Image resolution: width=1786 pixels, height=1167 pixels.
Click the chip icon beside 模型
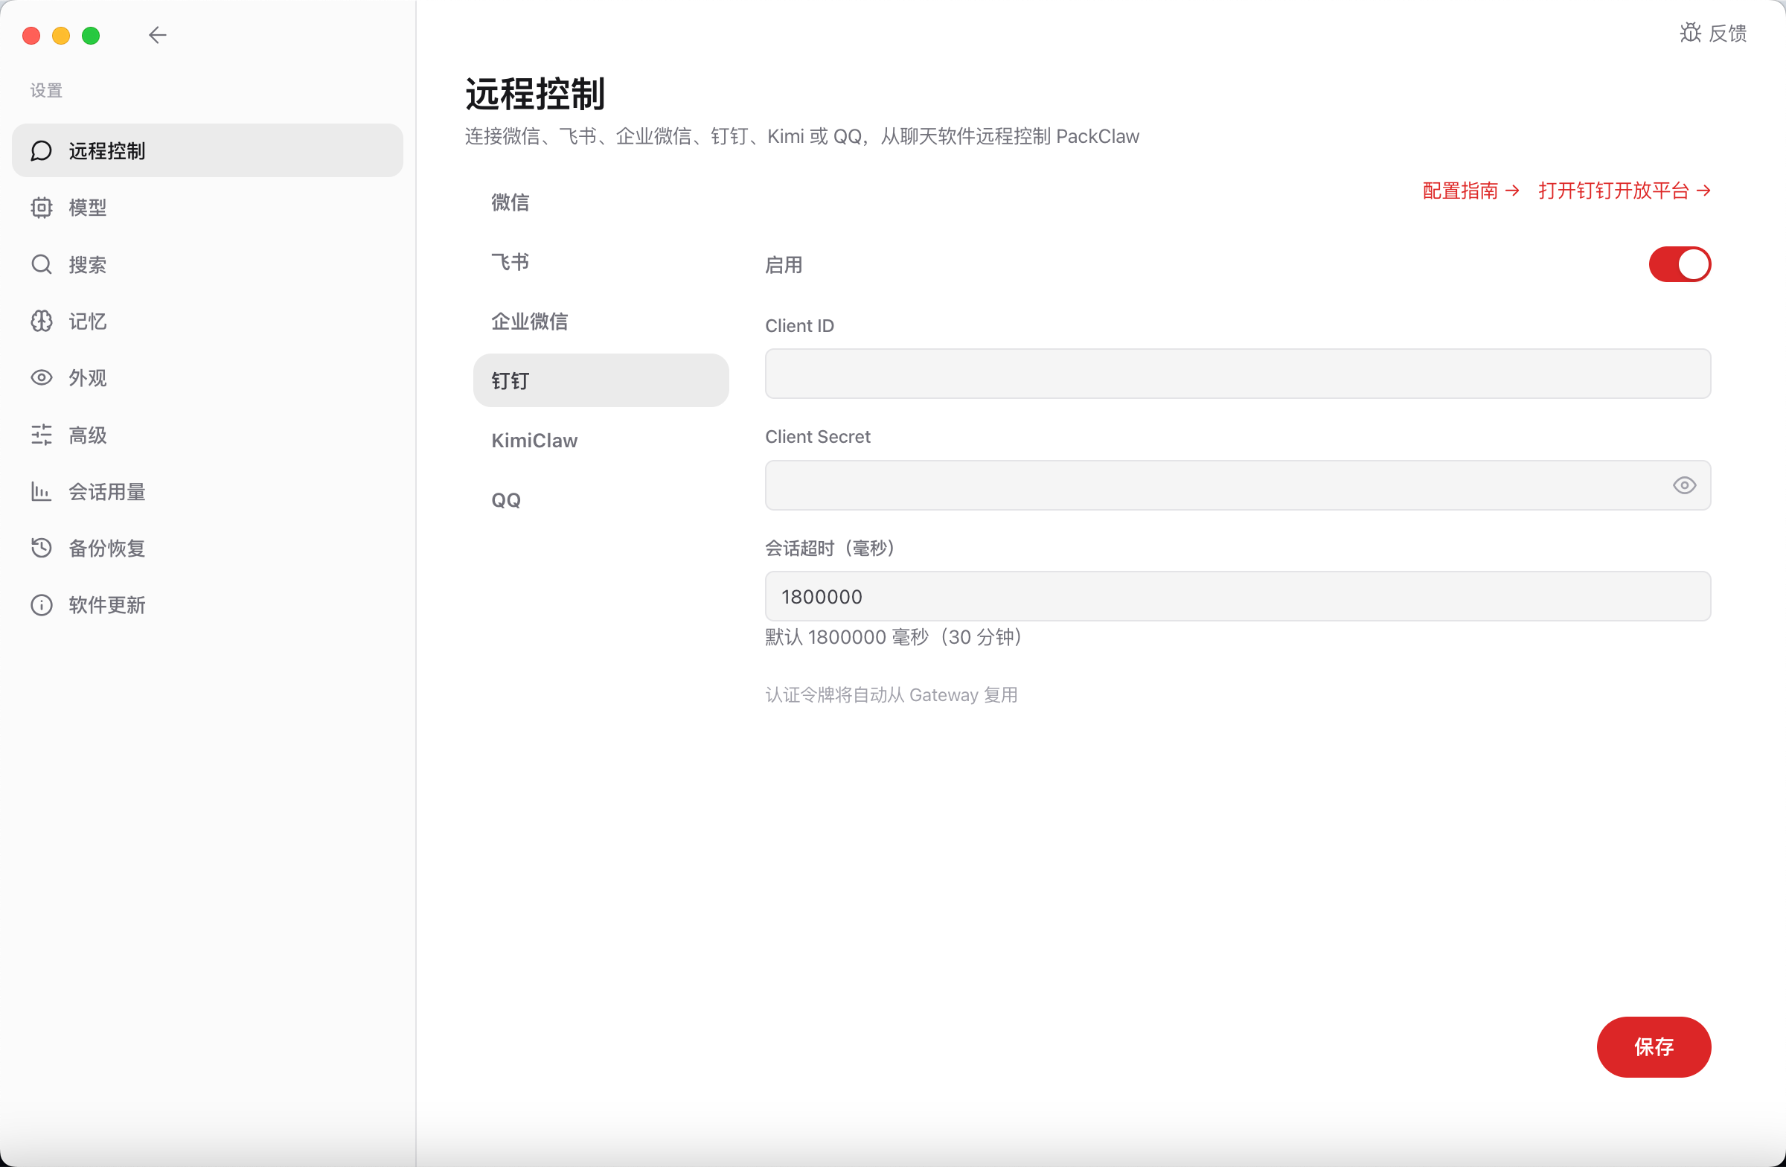click(x=41, y=208)
